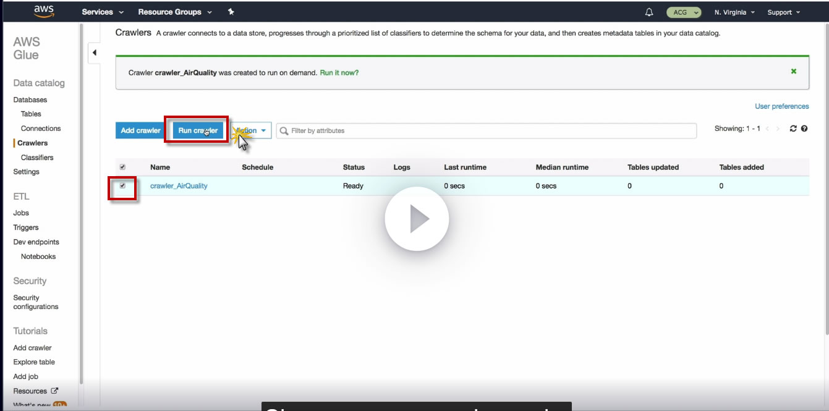Open the crawler_AirQuality link

[x=179, y=185]
